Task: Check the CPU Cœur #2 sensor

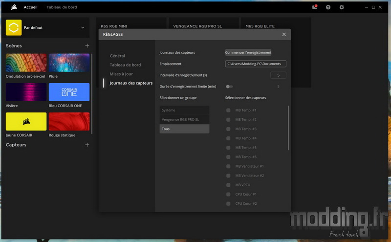Action: [x=228, y=203]
